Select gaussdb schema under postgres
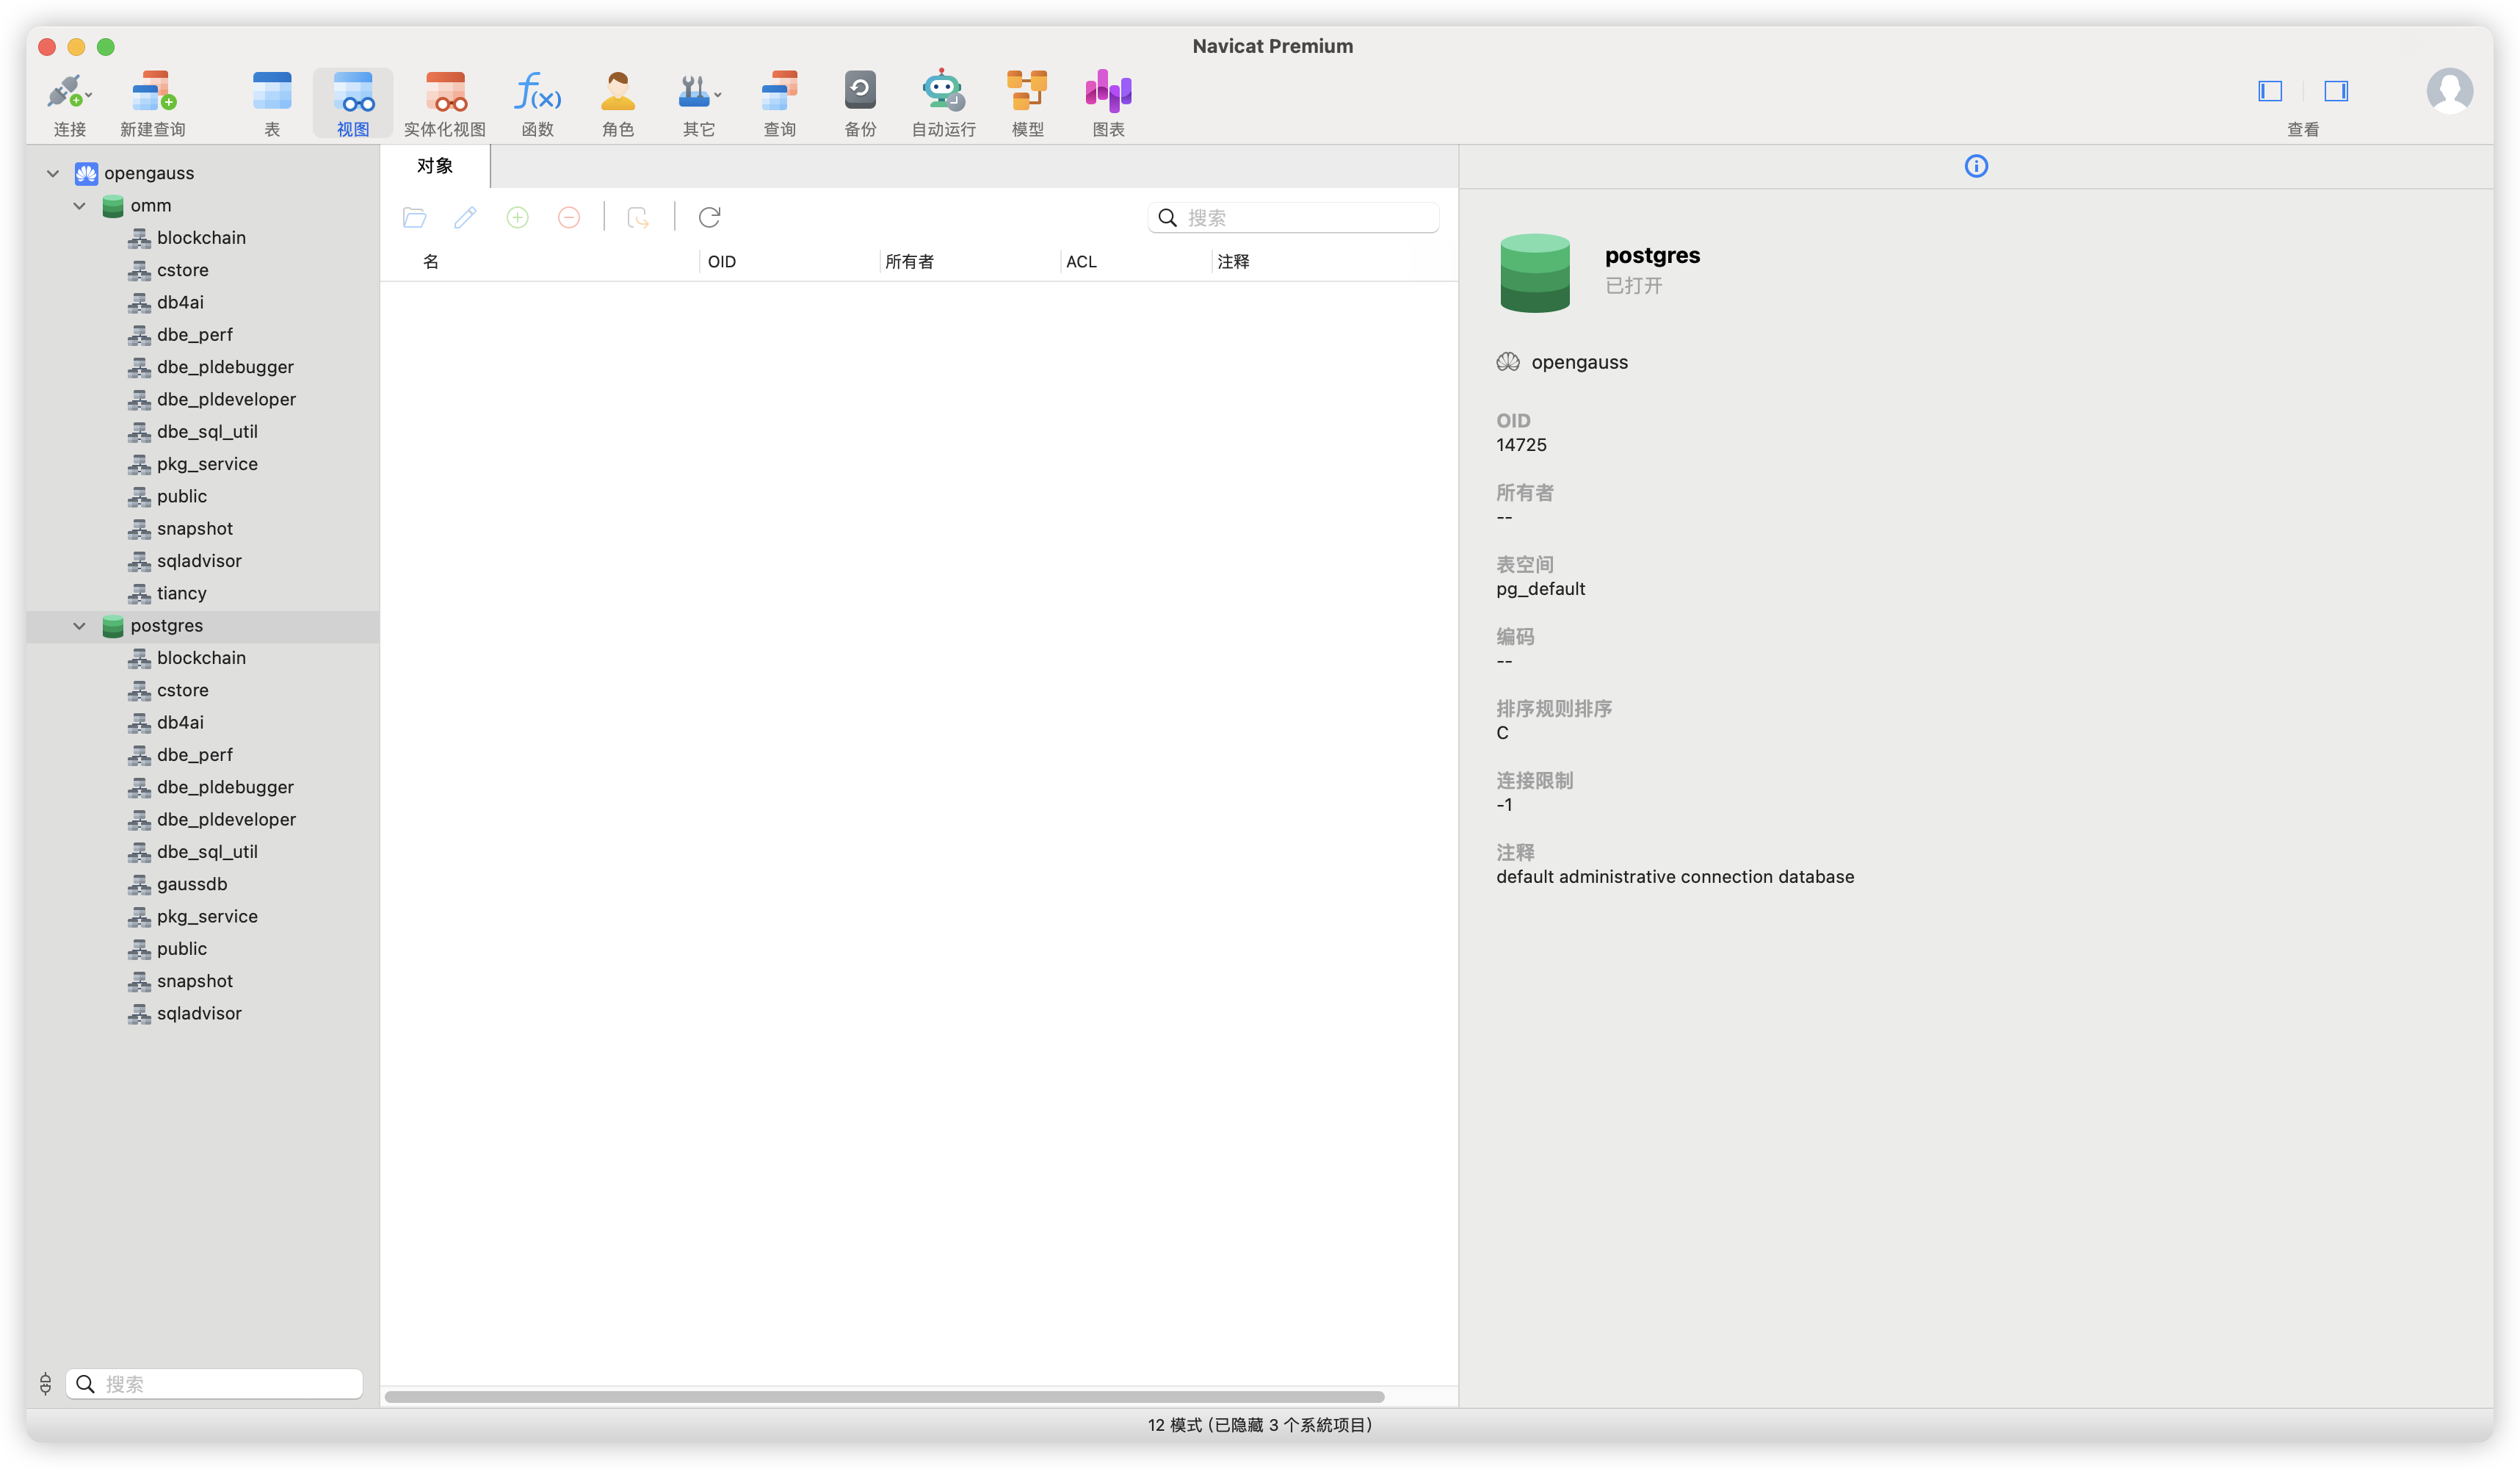Viewport: 2520px width, 1469px height. coord(191,884)
